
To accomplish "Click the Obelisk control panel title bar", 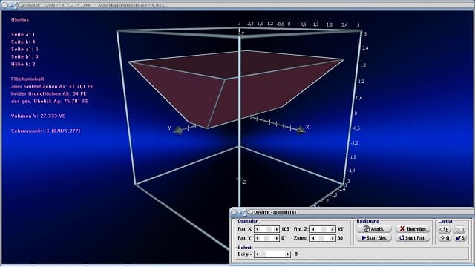I will coord(352,212).
